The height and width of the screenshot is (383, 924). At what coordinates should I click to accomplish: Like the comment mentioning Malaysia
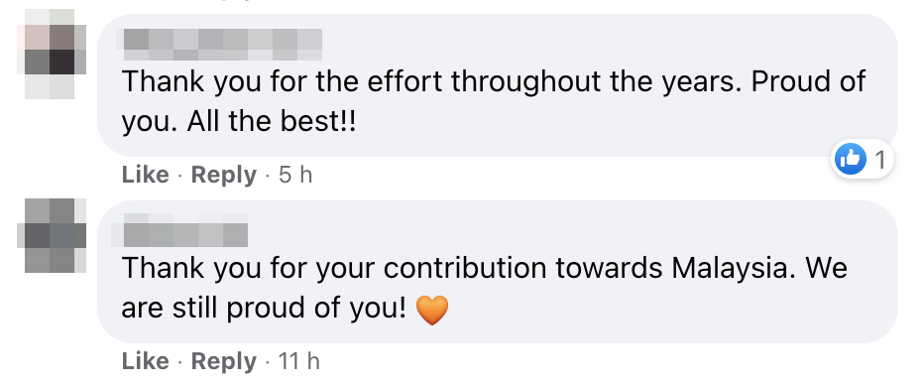145,361
